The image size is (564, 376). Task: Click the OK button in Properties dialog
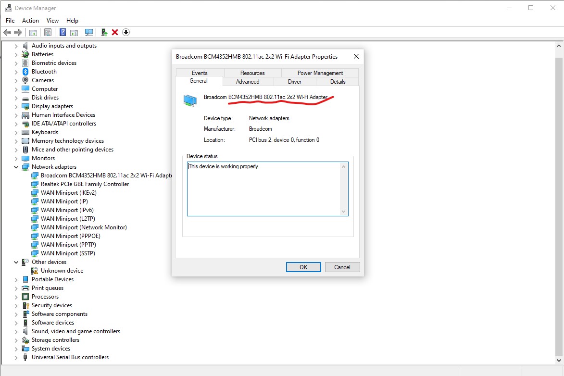(x=303, y=267)
